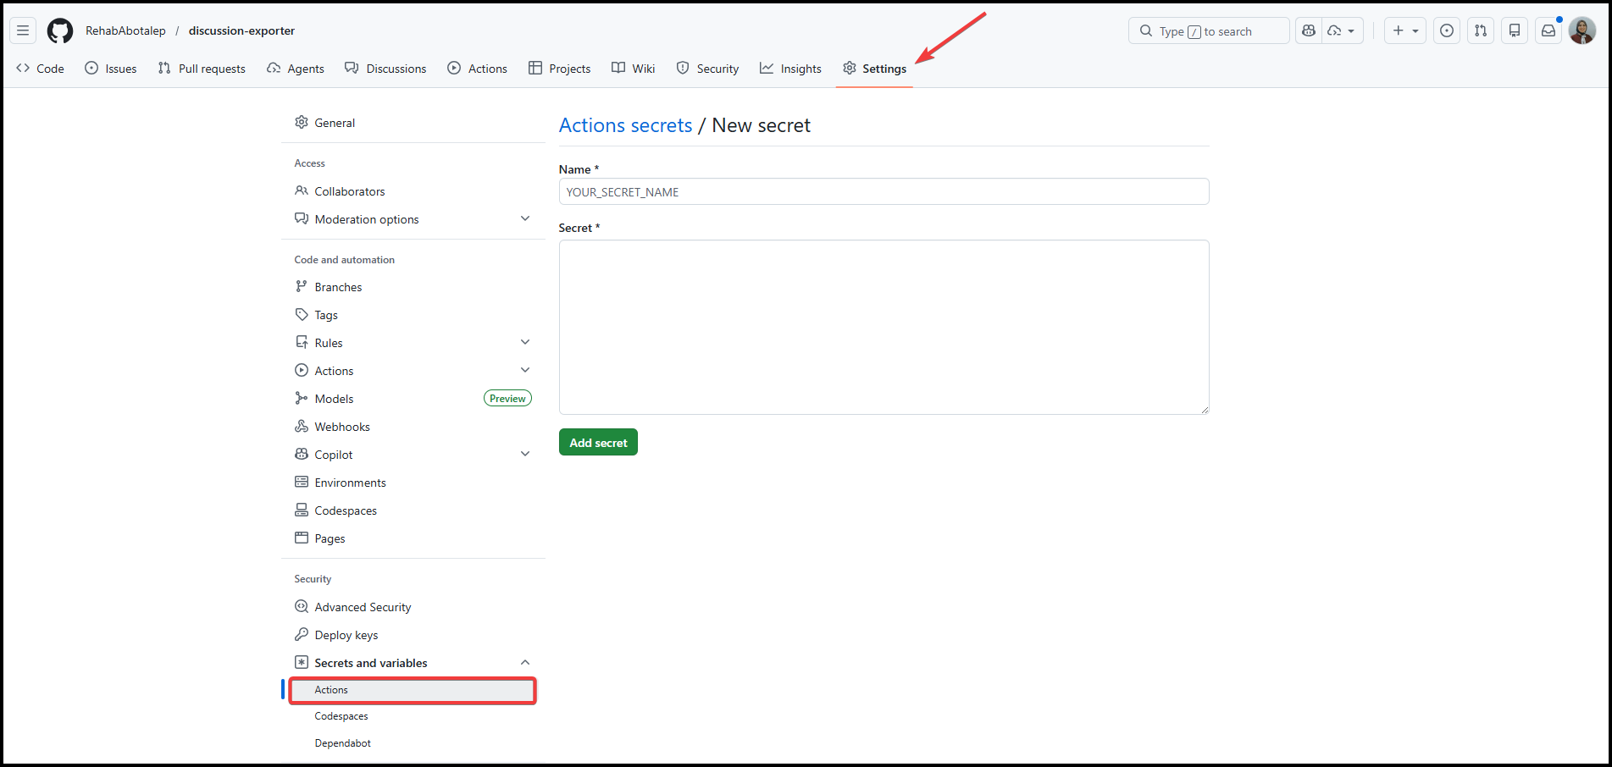Go back to Actions secrets link
The height and width of the screenshot is (767, 1612).
pyautogui.click(x=625, y=125)
